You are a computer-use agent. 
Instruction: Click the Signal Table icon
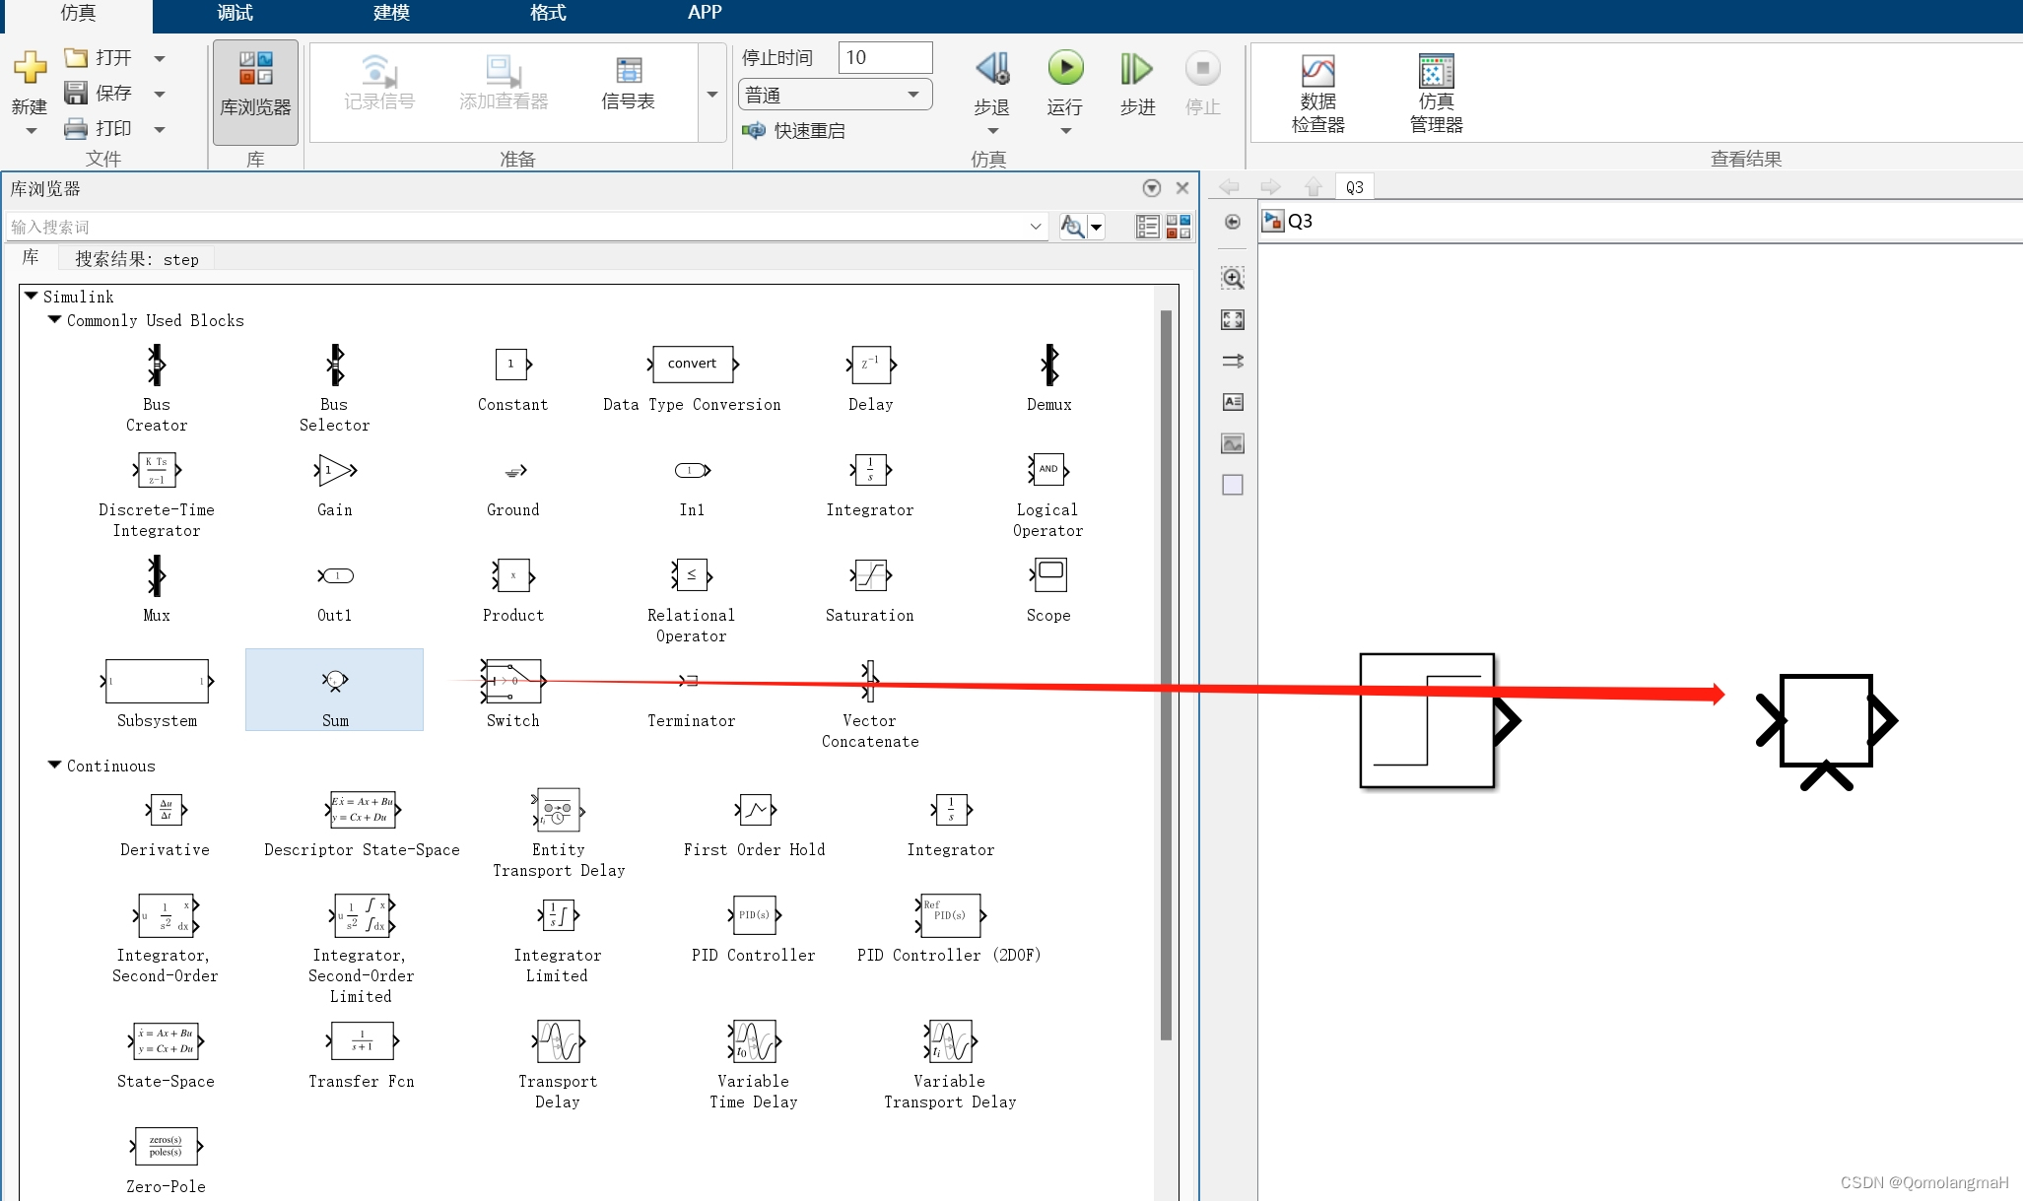(628, 72)
